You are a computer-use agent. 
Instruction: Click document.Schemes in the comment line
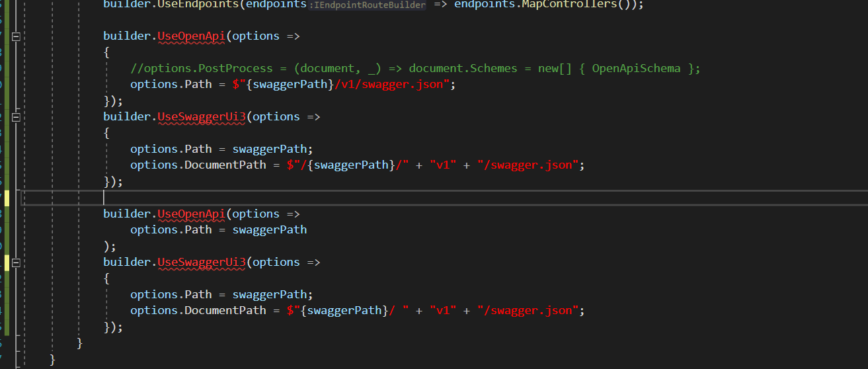click(x=463, y=68)
